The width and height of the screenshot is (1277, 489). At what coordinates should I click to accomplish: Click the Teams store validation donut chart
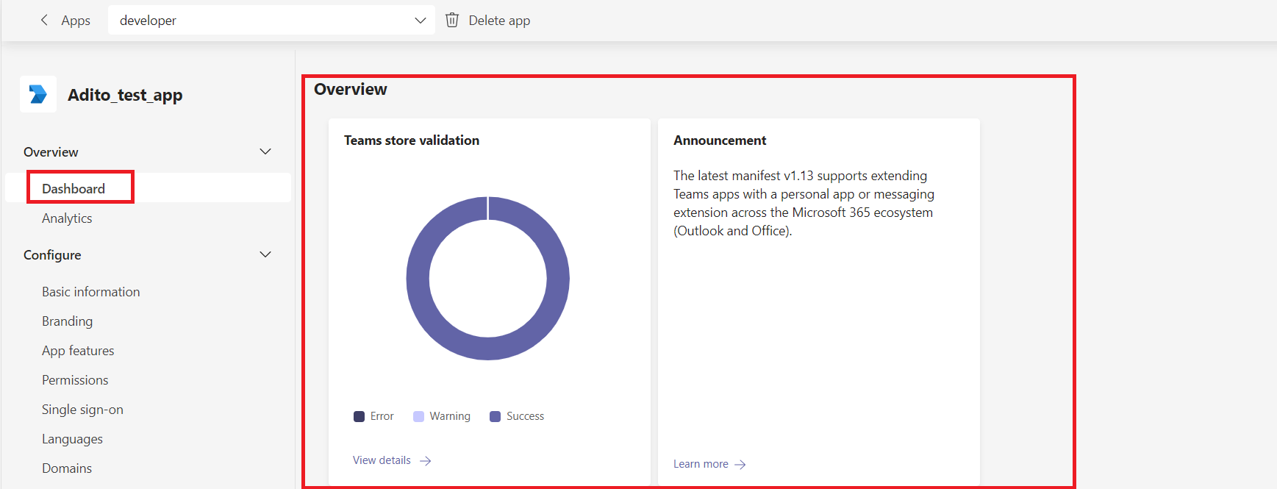[488, 279]
